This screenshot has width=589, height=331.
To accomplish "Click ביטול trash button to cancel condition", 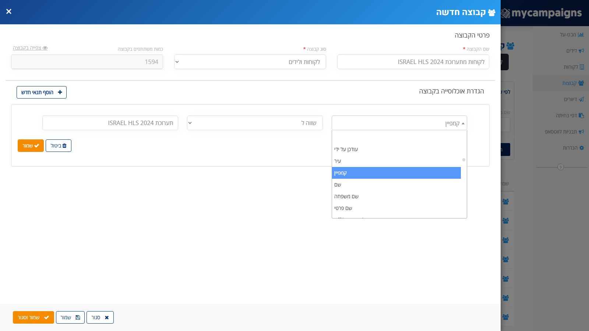I will 59,146.
